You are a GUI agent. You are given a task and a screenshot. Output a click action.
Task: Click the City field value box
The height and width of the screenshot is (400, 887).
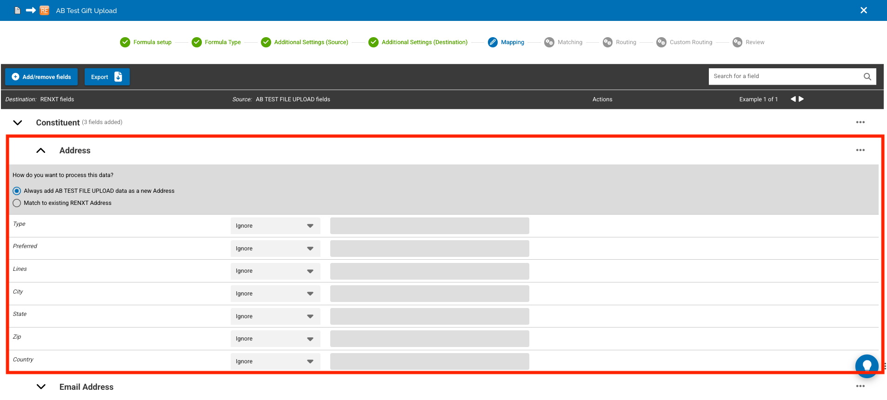pos(430,294)
